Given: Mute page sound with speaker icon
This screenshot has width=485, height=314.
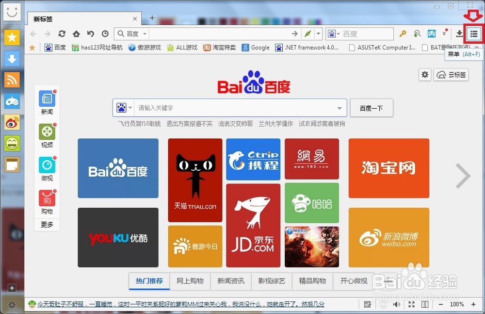Looking at the screenshot, I should (397, 304).
